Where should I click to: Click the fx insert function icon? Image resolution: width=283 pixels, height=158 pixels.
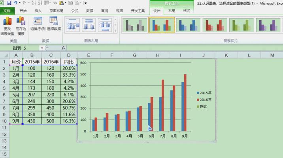tap(63, 48)
